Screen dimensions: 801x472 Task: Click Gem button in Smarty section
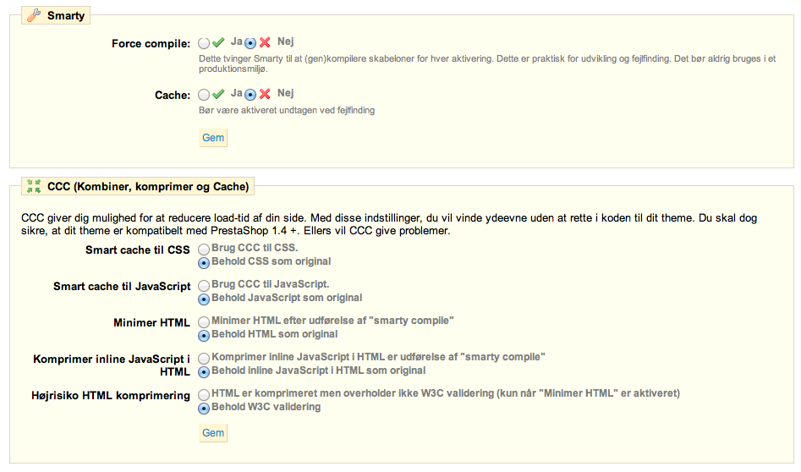[x=213, y=137]
